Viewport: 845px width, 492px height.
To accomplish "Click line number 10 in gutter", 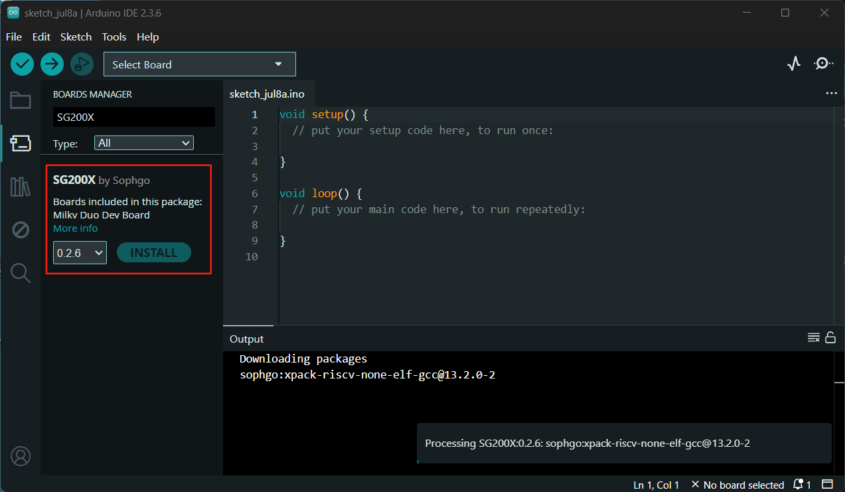I will pos(251,256).
